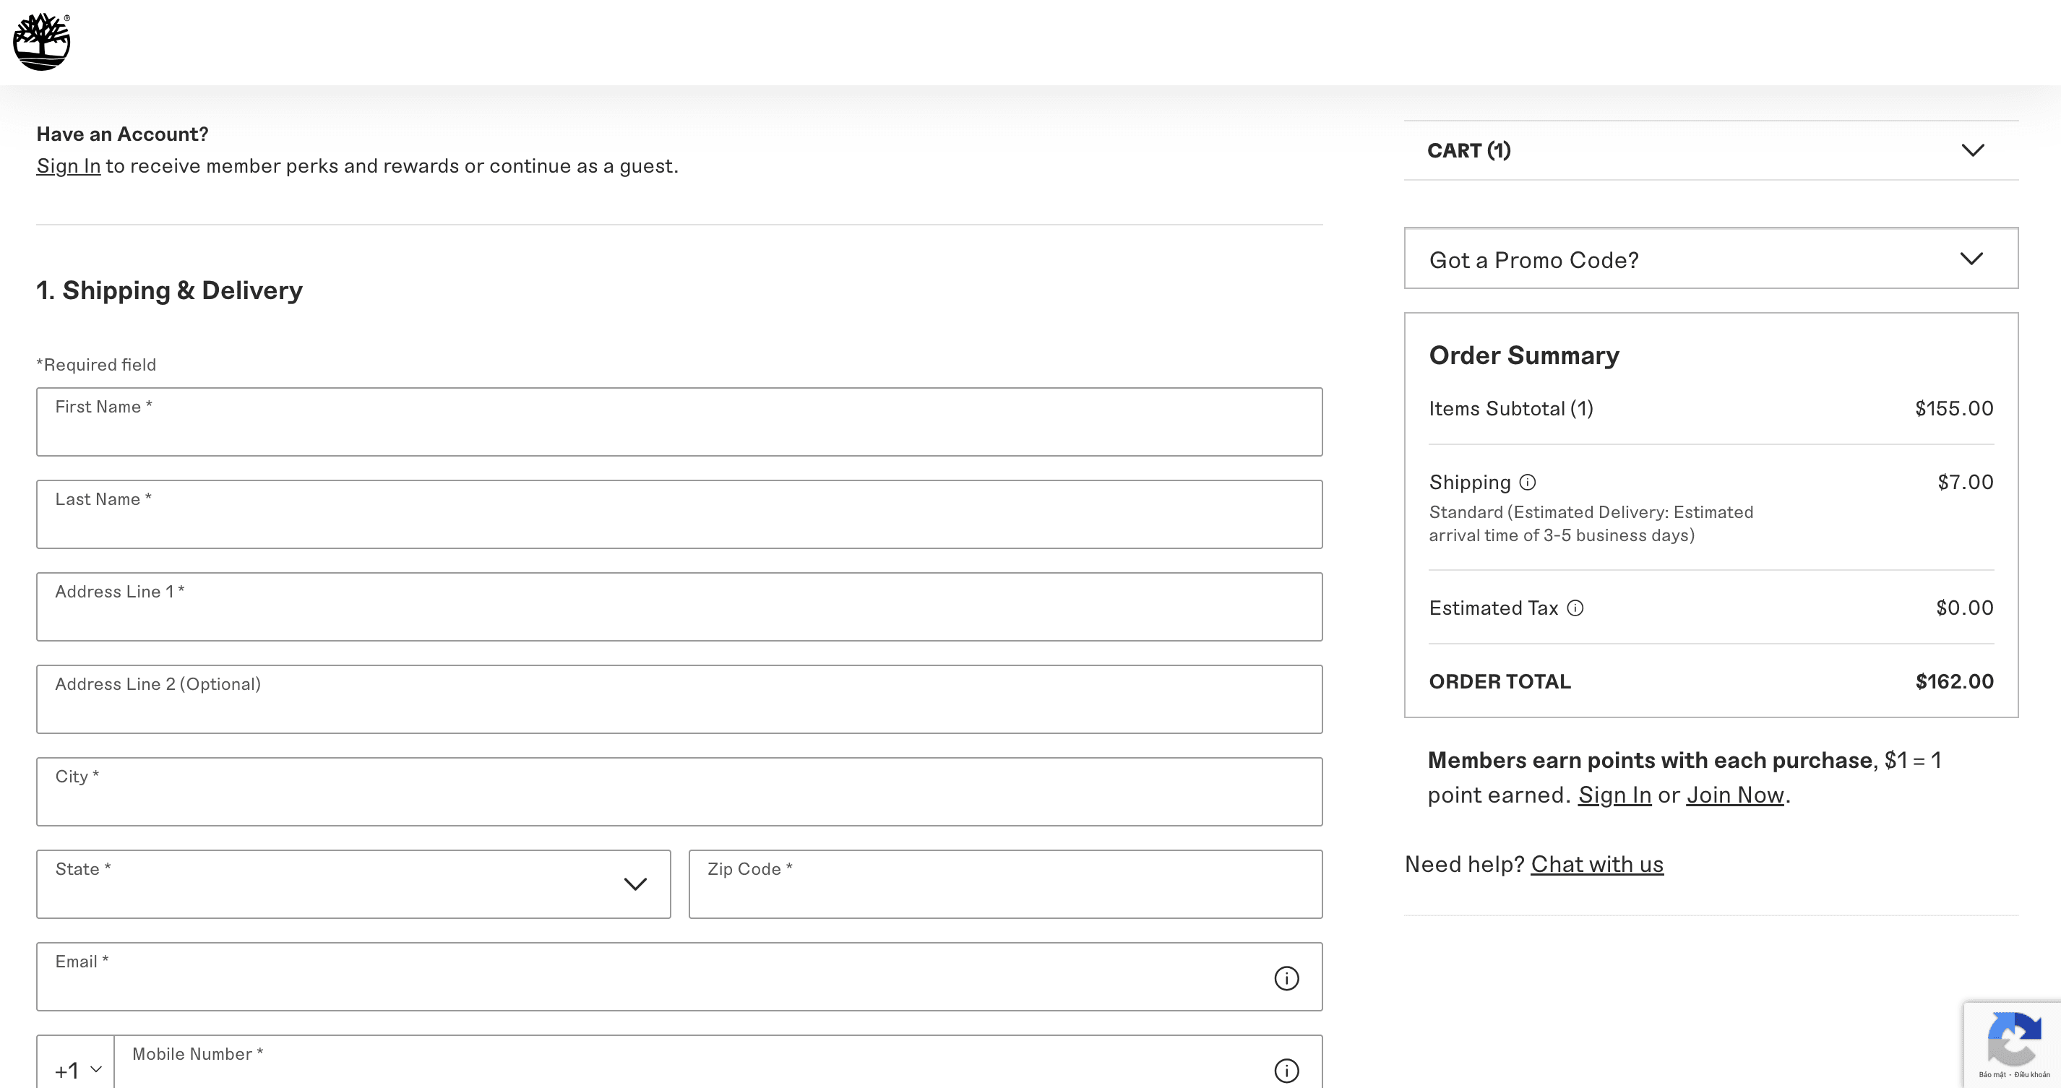Click the $162.00 order total amount
This screenshot has width=2061, height=1088.
pos(1954,681)
